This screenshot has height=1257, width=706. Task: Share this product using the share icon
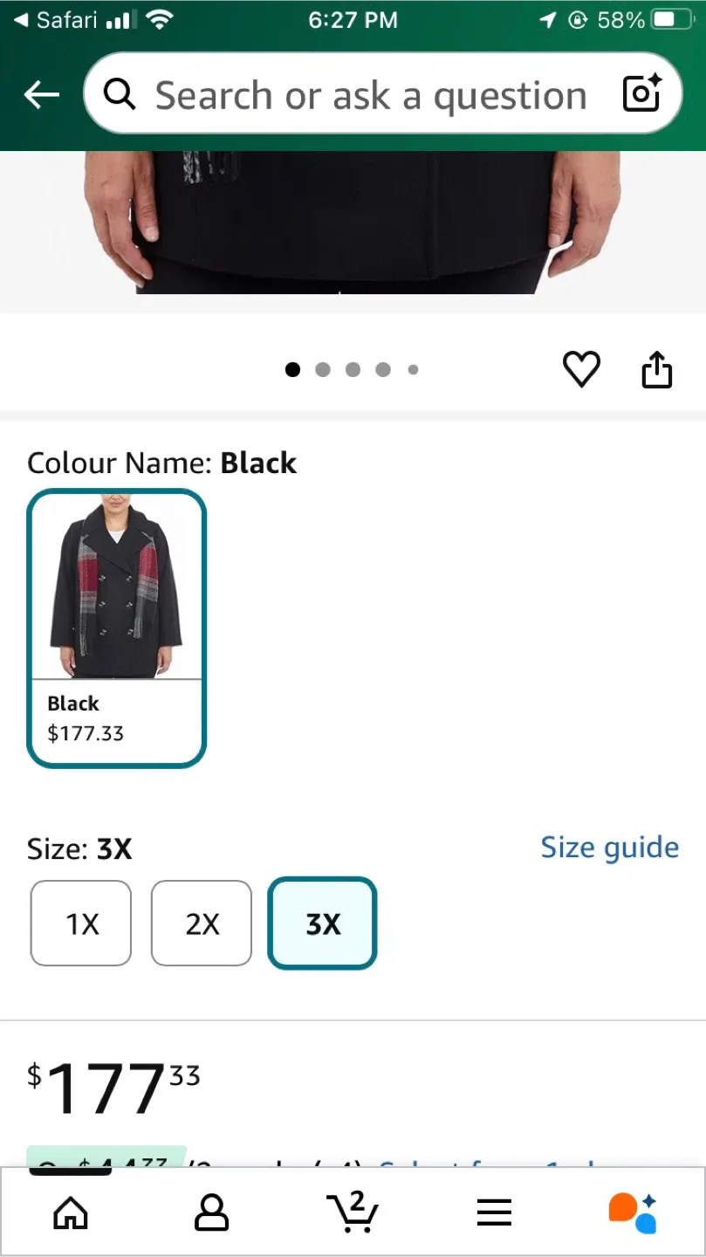656,369
